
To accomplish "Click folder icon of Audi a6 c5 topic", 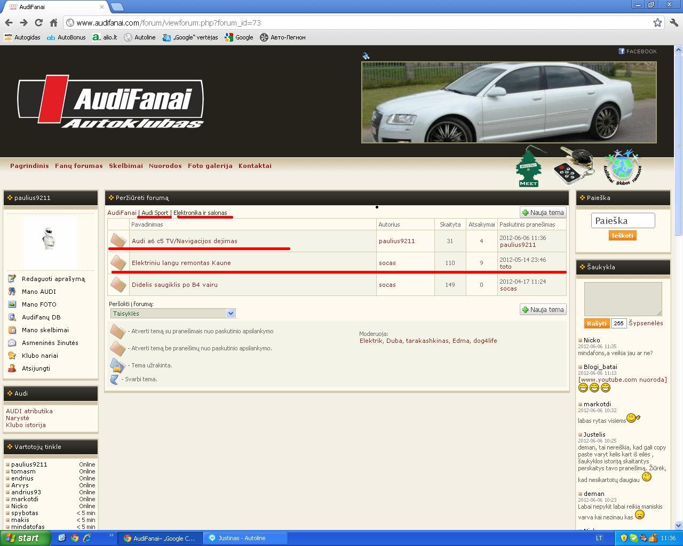I will (x=118, y=240).
